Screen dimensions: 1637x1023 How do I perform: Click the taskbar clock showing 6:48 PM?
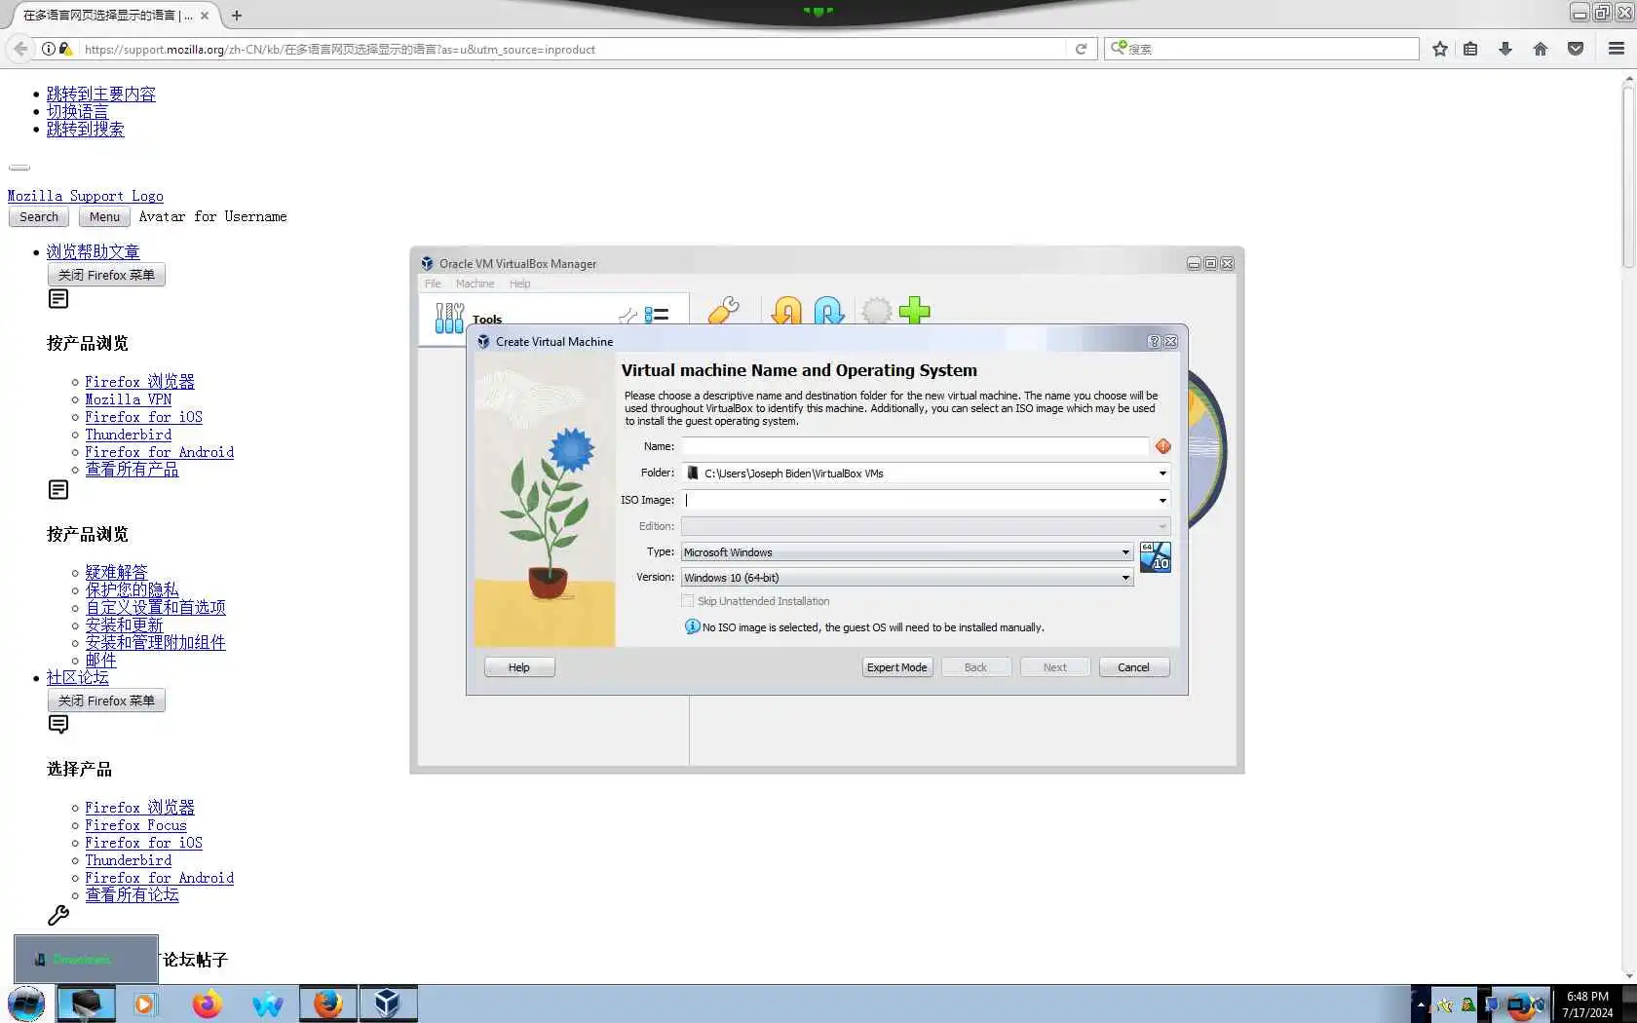[x=1586, y=1004]
